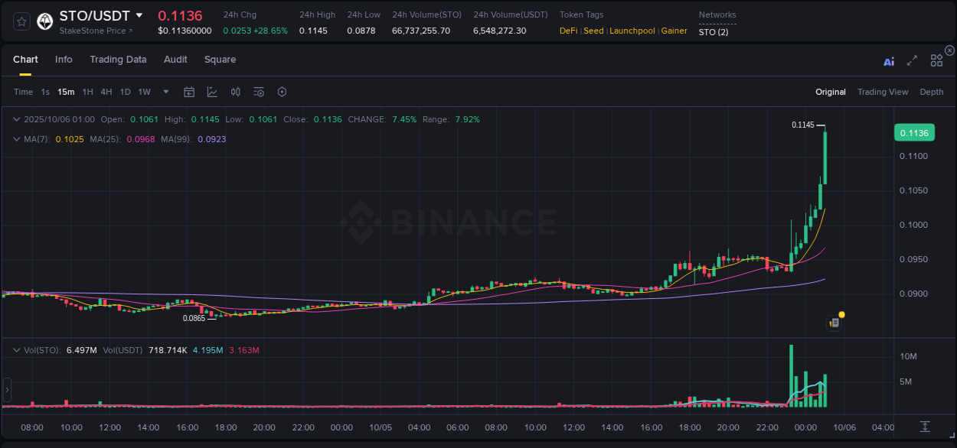Click the chart settings hexagon icon
Image resolution: width=957 pixels, height=448 pixels.
coord(282,91)
